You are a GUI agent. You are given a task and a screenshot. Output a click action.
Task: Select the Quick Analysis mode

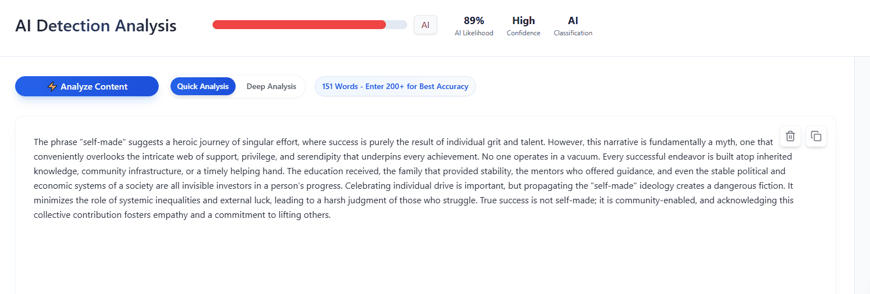click(x=203, y=86)
